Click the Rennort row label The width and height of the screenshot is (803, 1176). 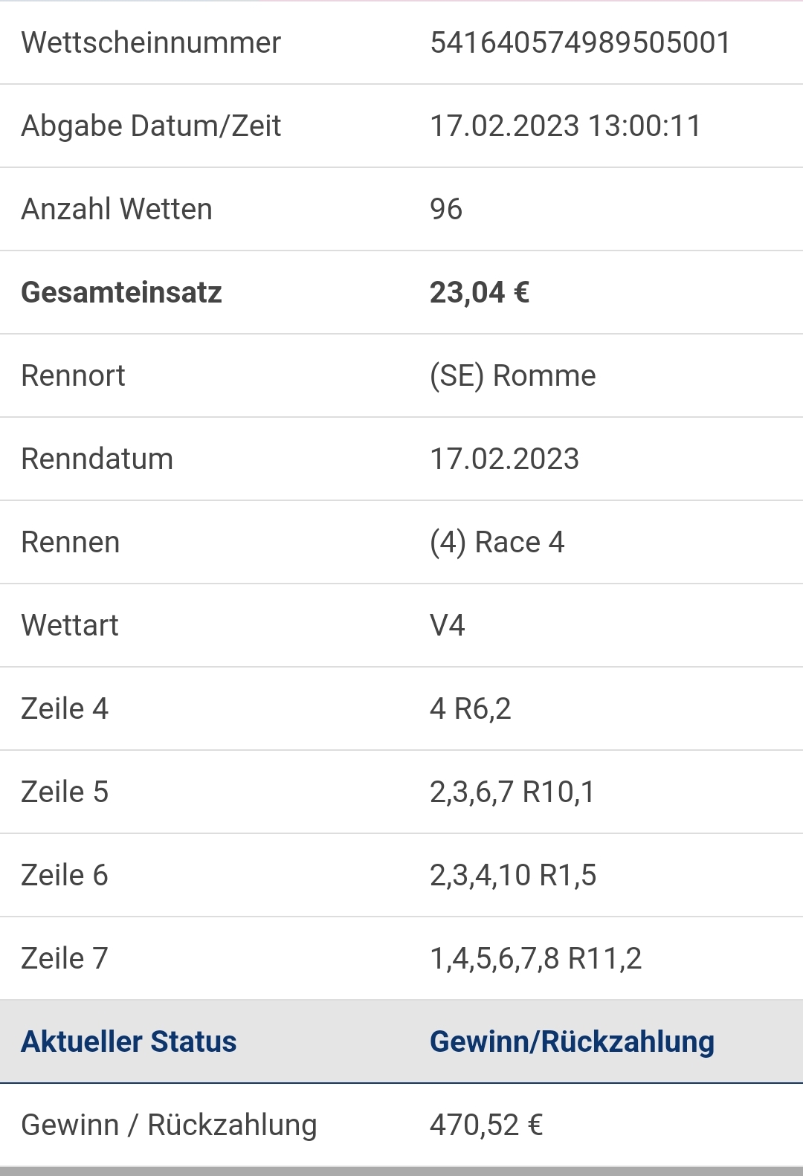pyautogui.click(x=73, y=375)
